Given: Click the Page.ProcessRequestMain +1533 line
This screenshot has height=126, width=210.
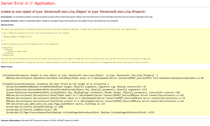Looking at the screenshot, I should [80, 113].
